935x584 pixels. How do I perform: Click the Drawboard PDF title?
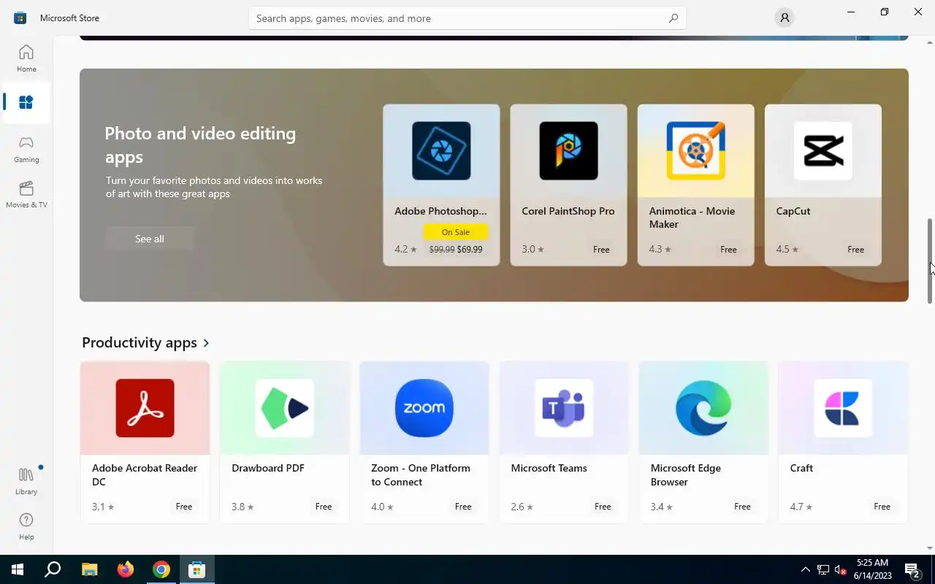tap(268, 468)
